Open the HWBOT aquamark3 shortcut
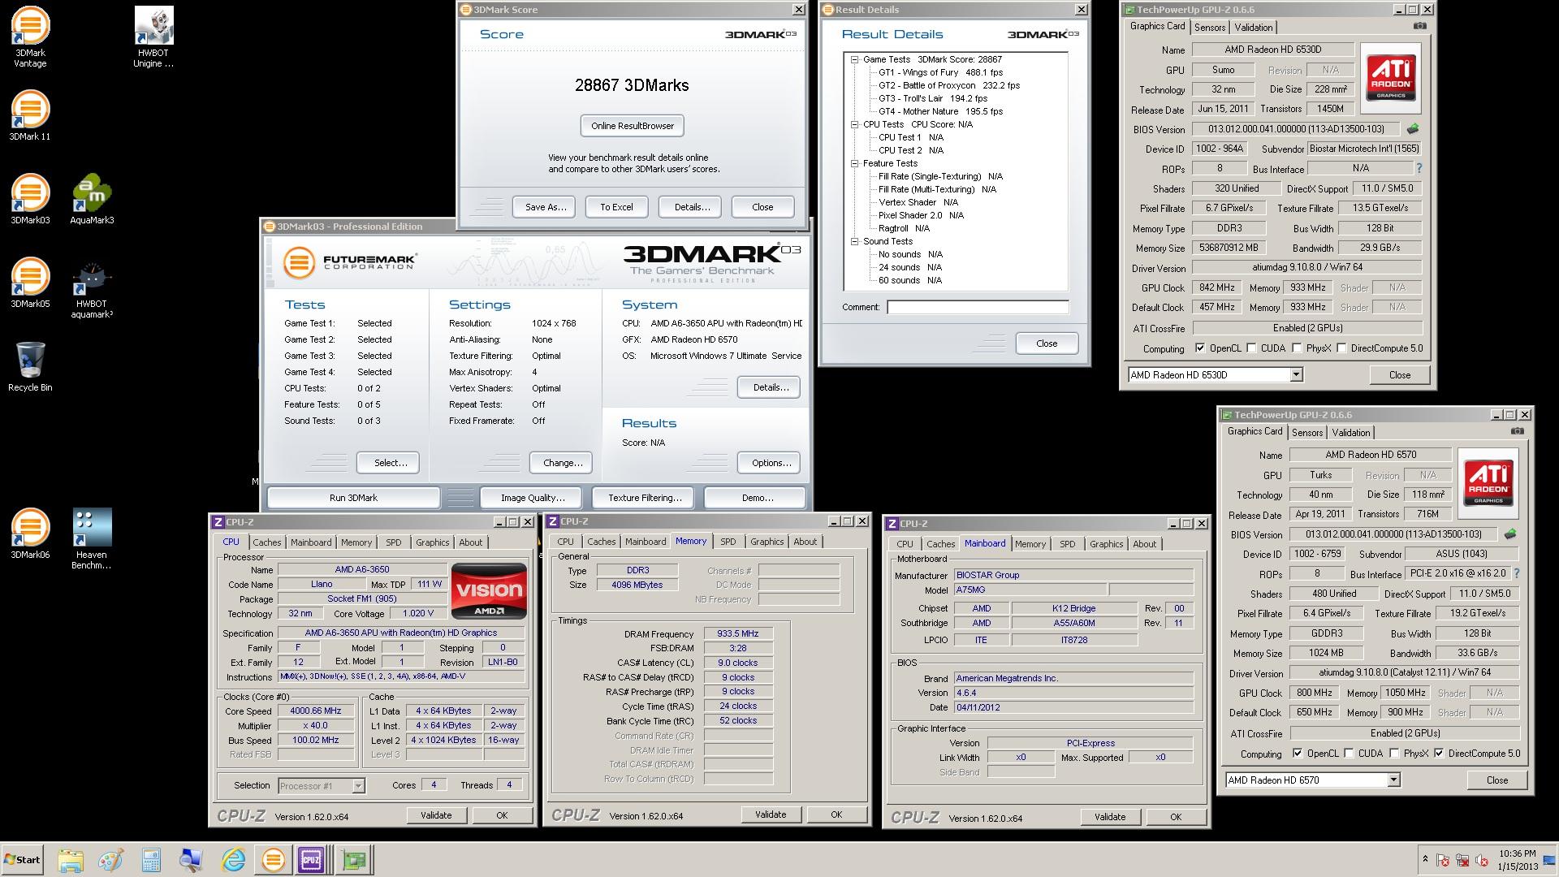The width and height of the screenshot is (1559, 877). (92, 288)
